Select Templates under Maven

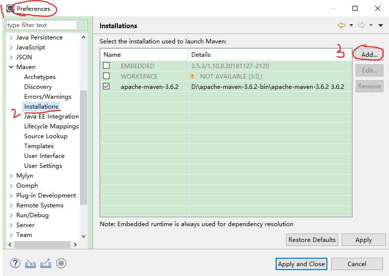tap(38, 146)
